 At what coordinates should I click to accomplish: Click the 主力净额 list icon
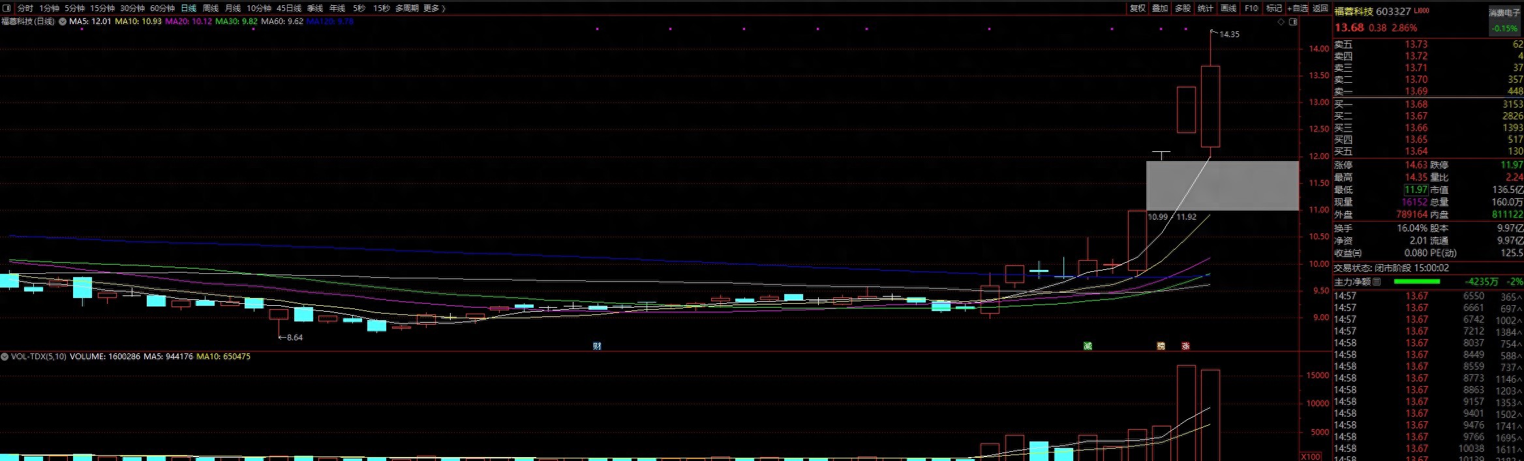click(x=1377, y=282)
